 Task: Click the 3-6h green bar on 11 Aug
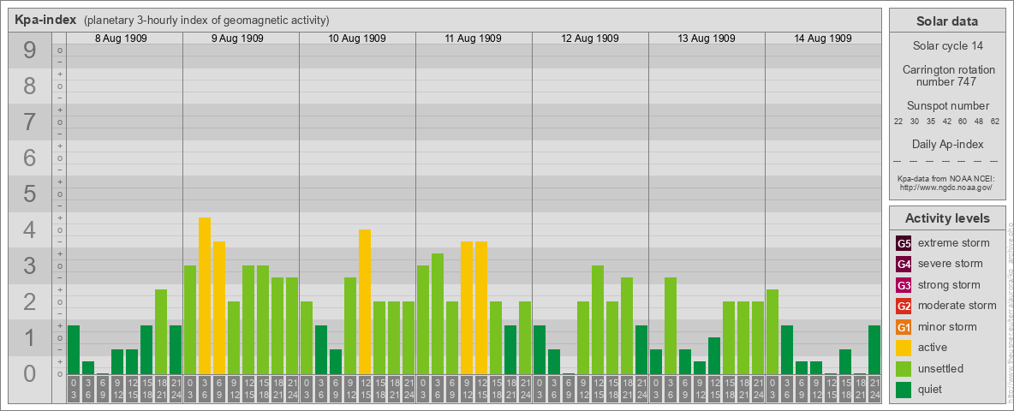[x=438, y=314]
